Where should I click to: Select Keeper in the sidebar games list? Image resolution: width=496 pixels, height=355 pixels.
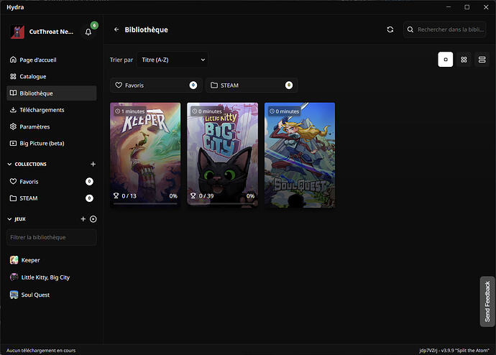pyautogui.click(x=52, y=260)
